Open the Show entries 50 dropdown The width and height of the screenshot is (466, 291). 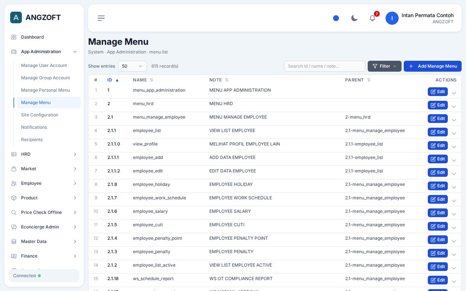[133, 66]
